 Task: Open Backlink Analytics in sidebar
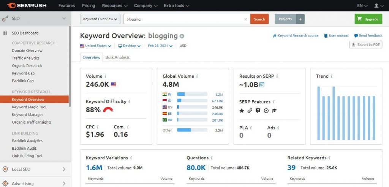point(27,141)
